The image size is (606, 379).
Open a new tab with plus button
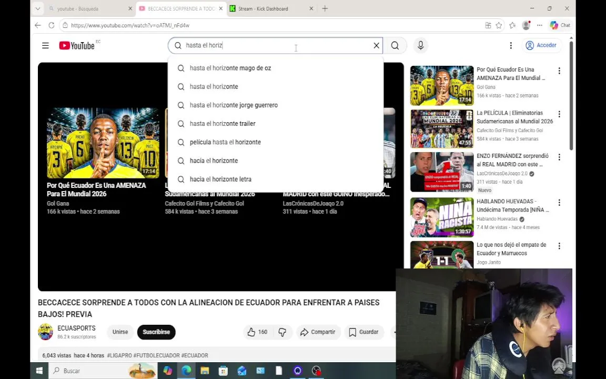click(325, 8)
